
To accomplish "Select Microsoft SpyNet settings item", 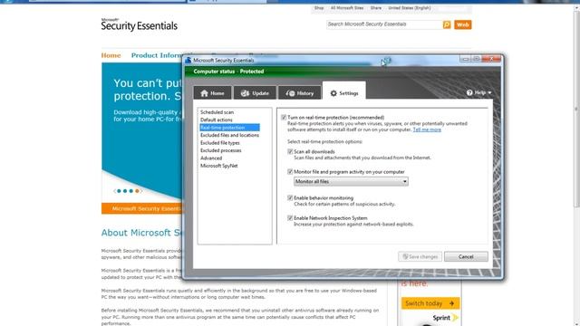I will tap(219, 166).
